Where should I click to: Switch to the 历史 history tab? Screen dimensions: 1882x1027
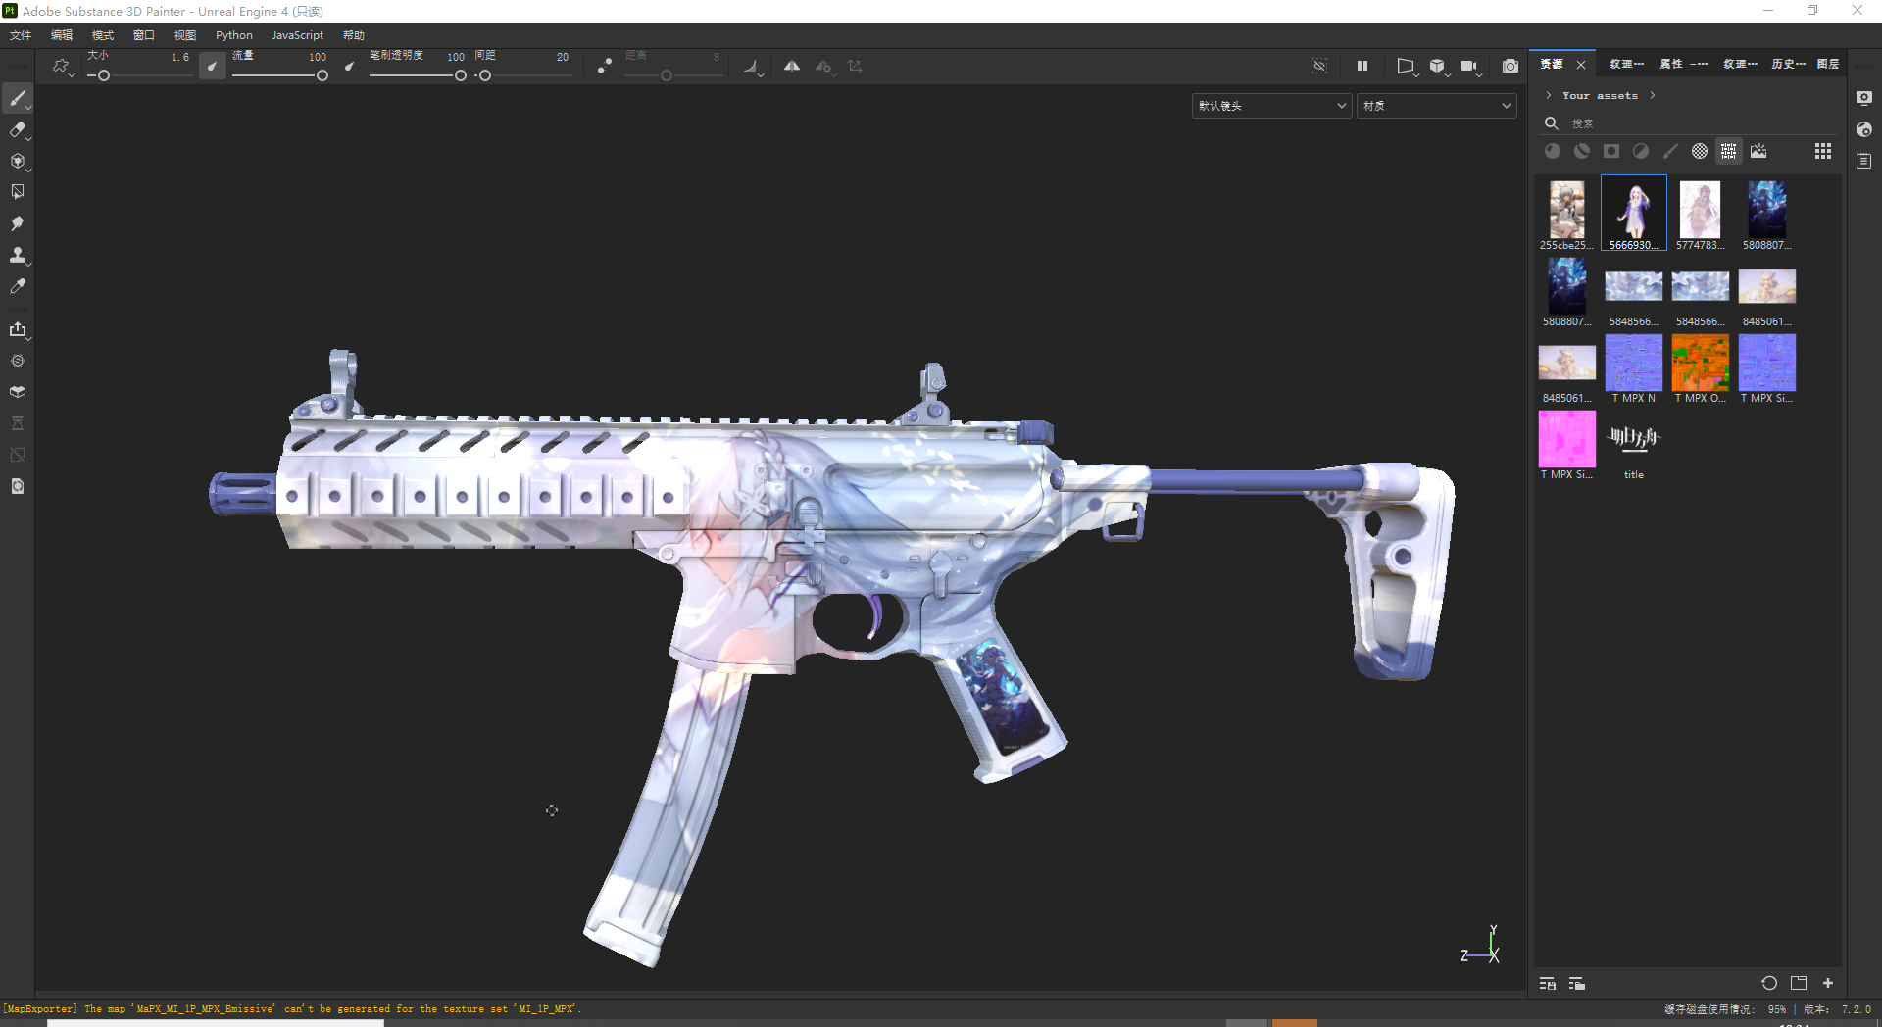[1788, 64]
